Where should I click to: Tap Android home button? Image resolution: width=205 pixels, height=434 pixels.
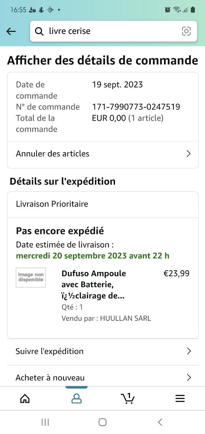tap(102, 422)
